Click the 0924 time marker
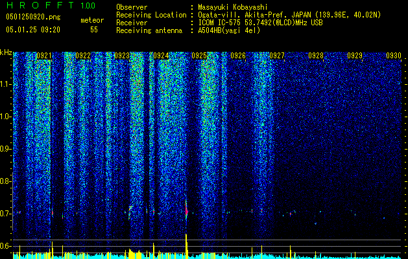408x259 pixels. [x=161, y=56]
